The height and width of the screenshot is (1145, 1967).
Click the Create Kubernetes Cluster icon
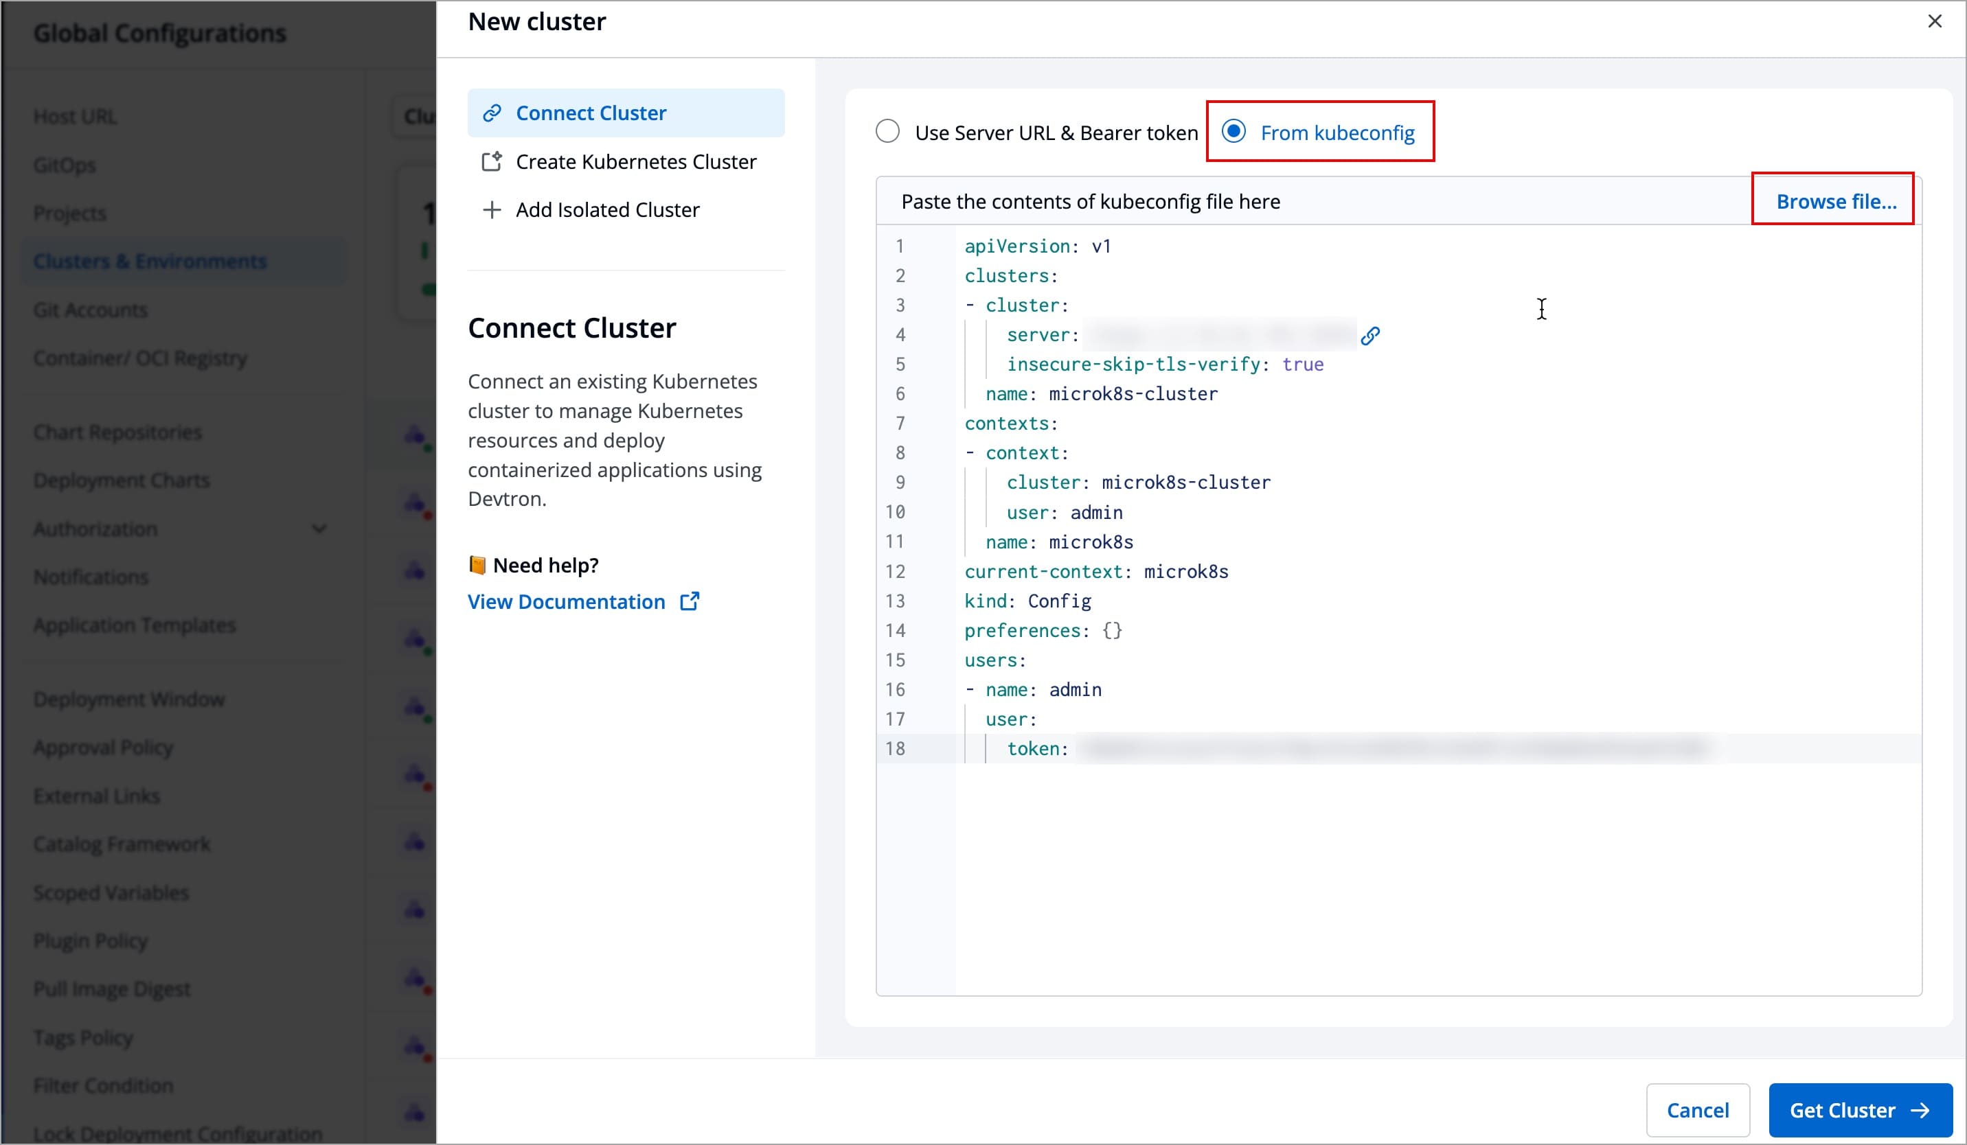(492, 161)
